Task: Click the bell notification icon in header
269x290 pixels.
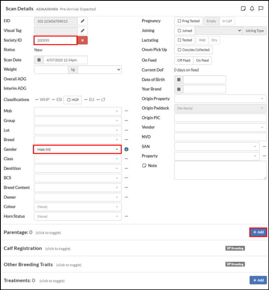Action: tap(252, 9)
